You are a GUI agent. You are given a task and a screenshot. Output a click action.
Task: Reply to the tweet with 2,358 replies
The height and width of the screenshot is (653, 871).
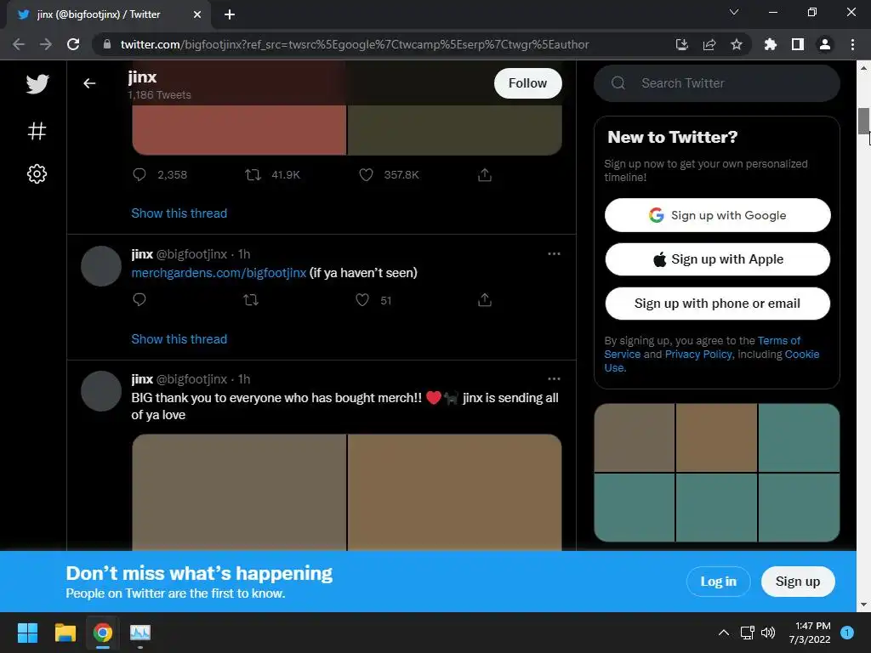[x=139, y=175]
